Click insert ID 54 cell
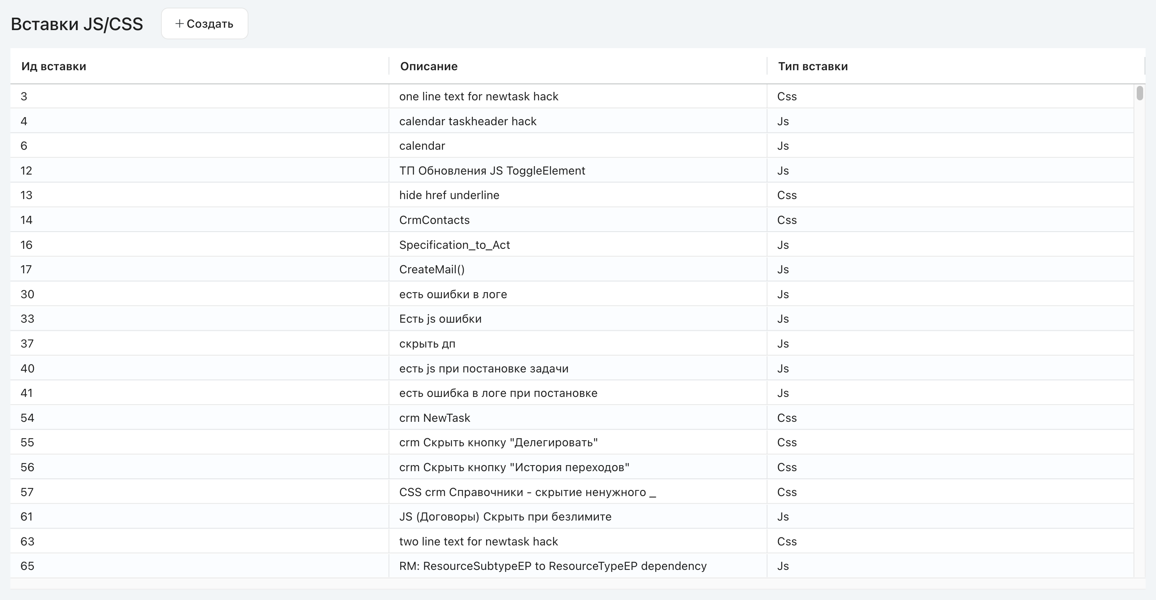Viewport: 1156px width, 600px height. coord(199,418)
